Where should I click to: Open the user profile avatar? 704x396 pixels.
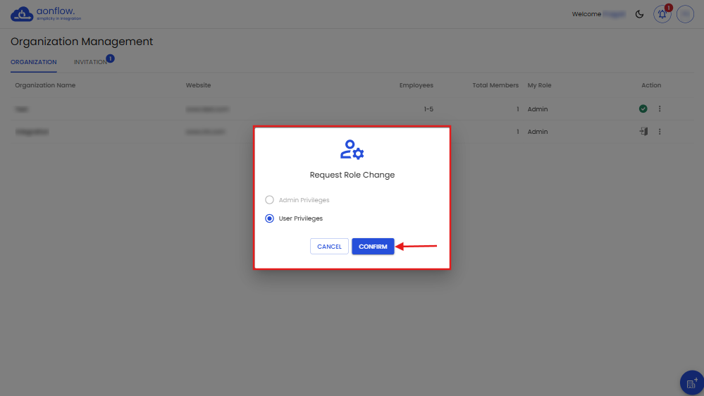685,14
